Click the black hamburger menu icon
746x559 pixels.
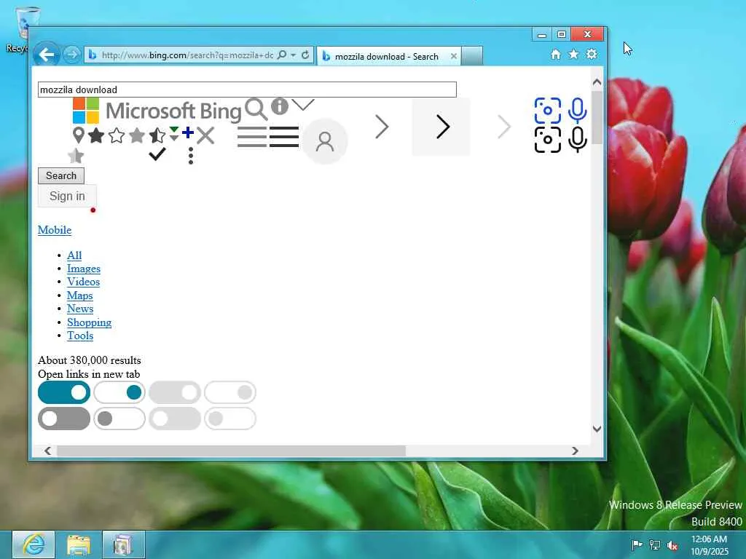284,137
